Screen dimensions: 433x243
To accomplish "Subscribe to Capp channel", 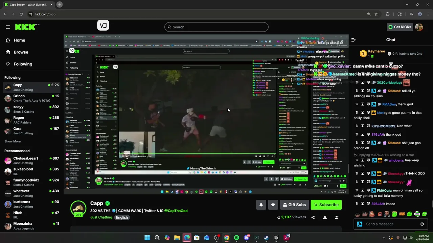I will [x=326, y=205].
